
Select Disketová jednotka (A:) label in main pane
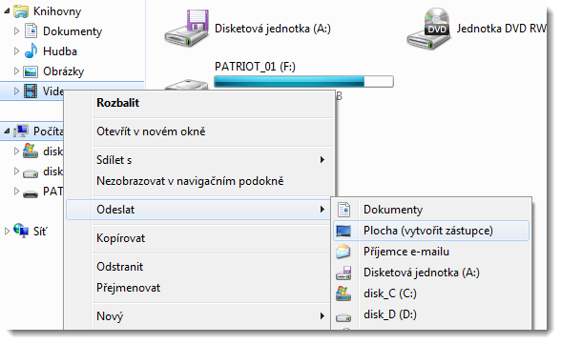[x=273, y=29]
